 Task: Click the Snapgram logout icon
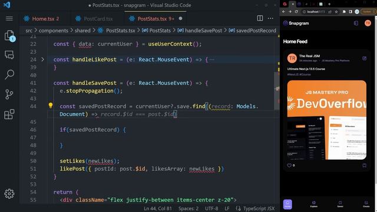tap(356, 23)
